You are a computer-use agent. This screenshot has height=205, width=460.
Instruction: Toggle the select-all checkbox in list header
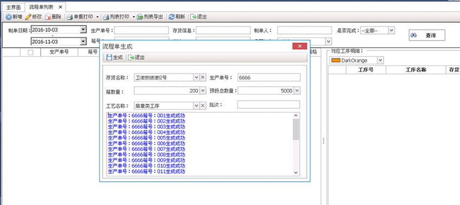click(30, 52)
